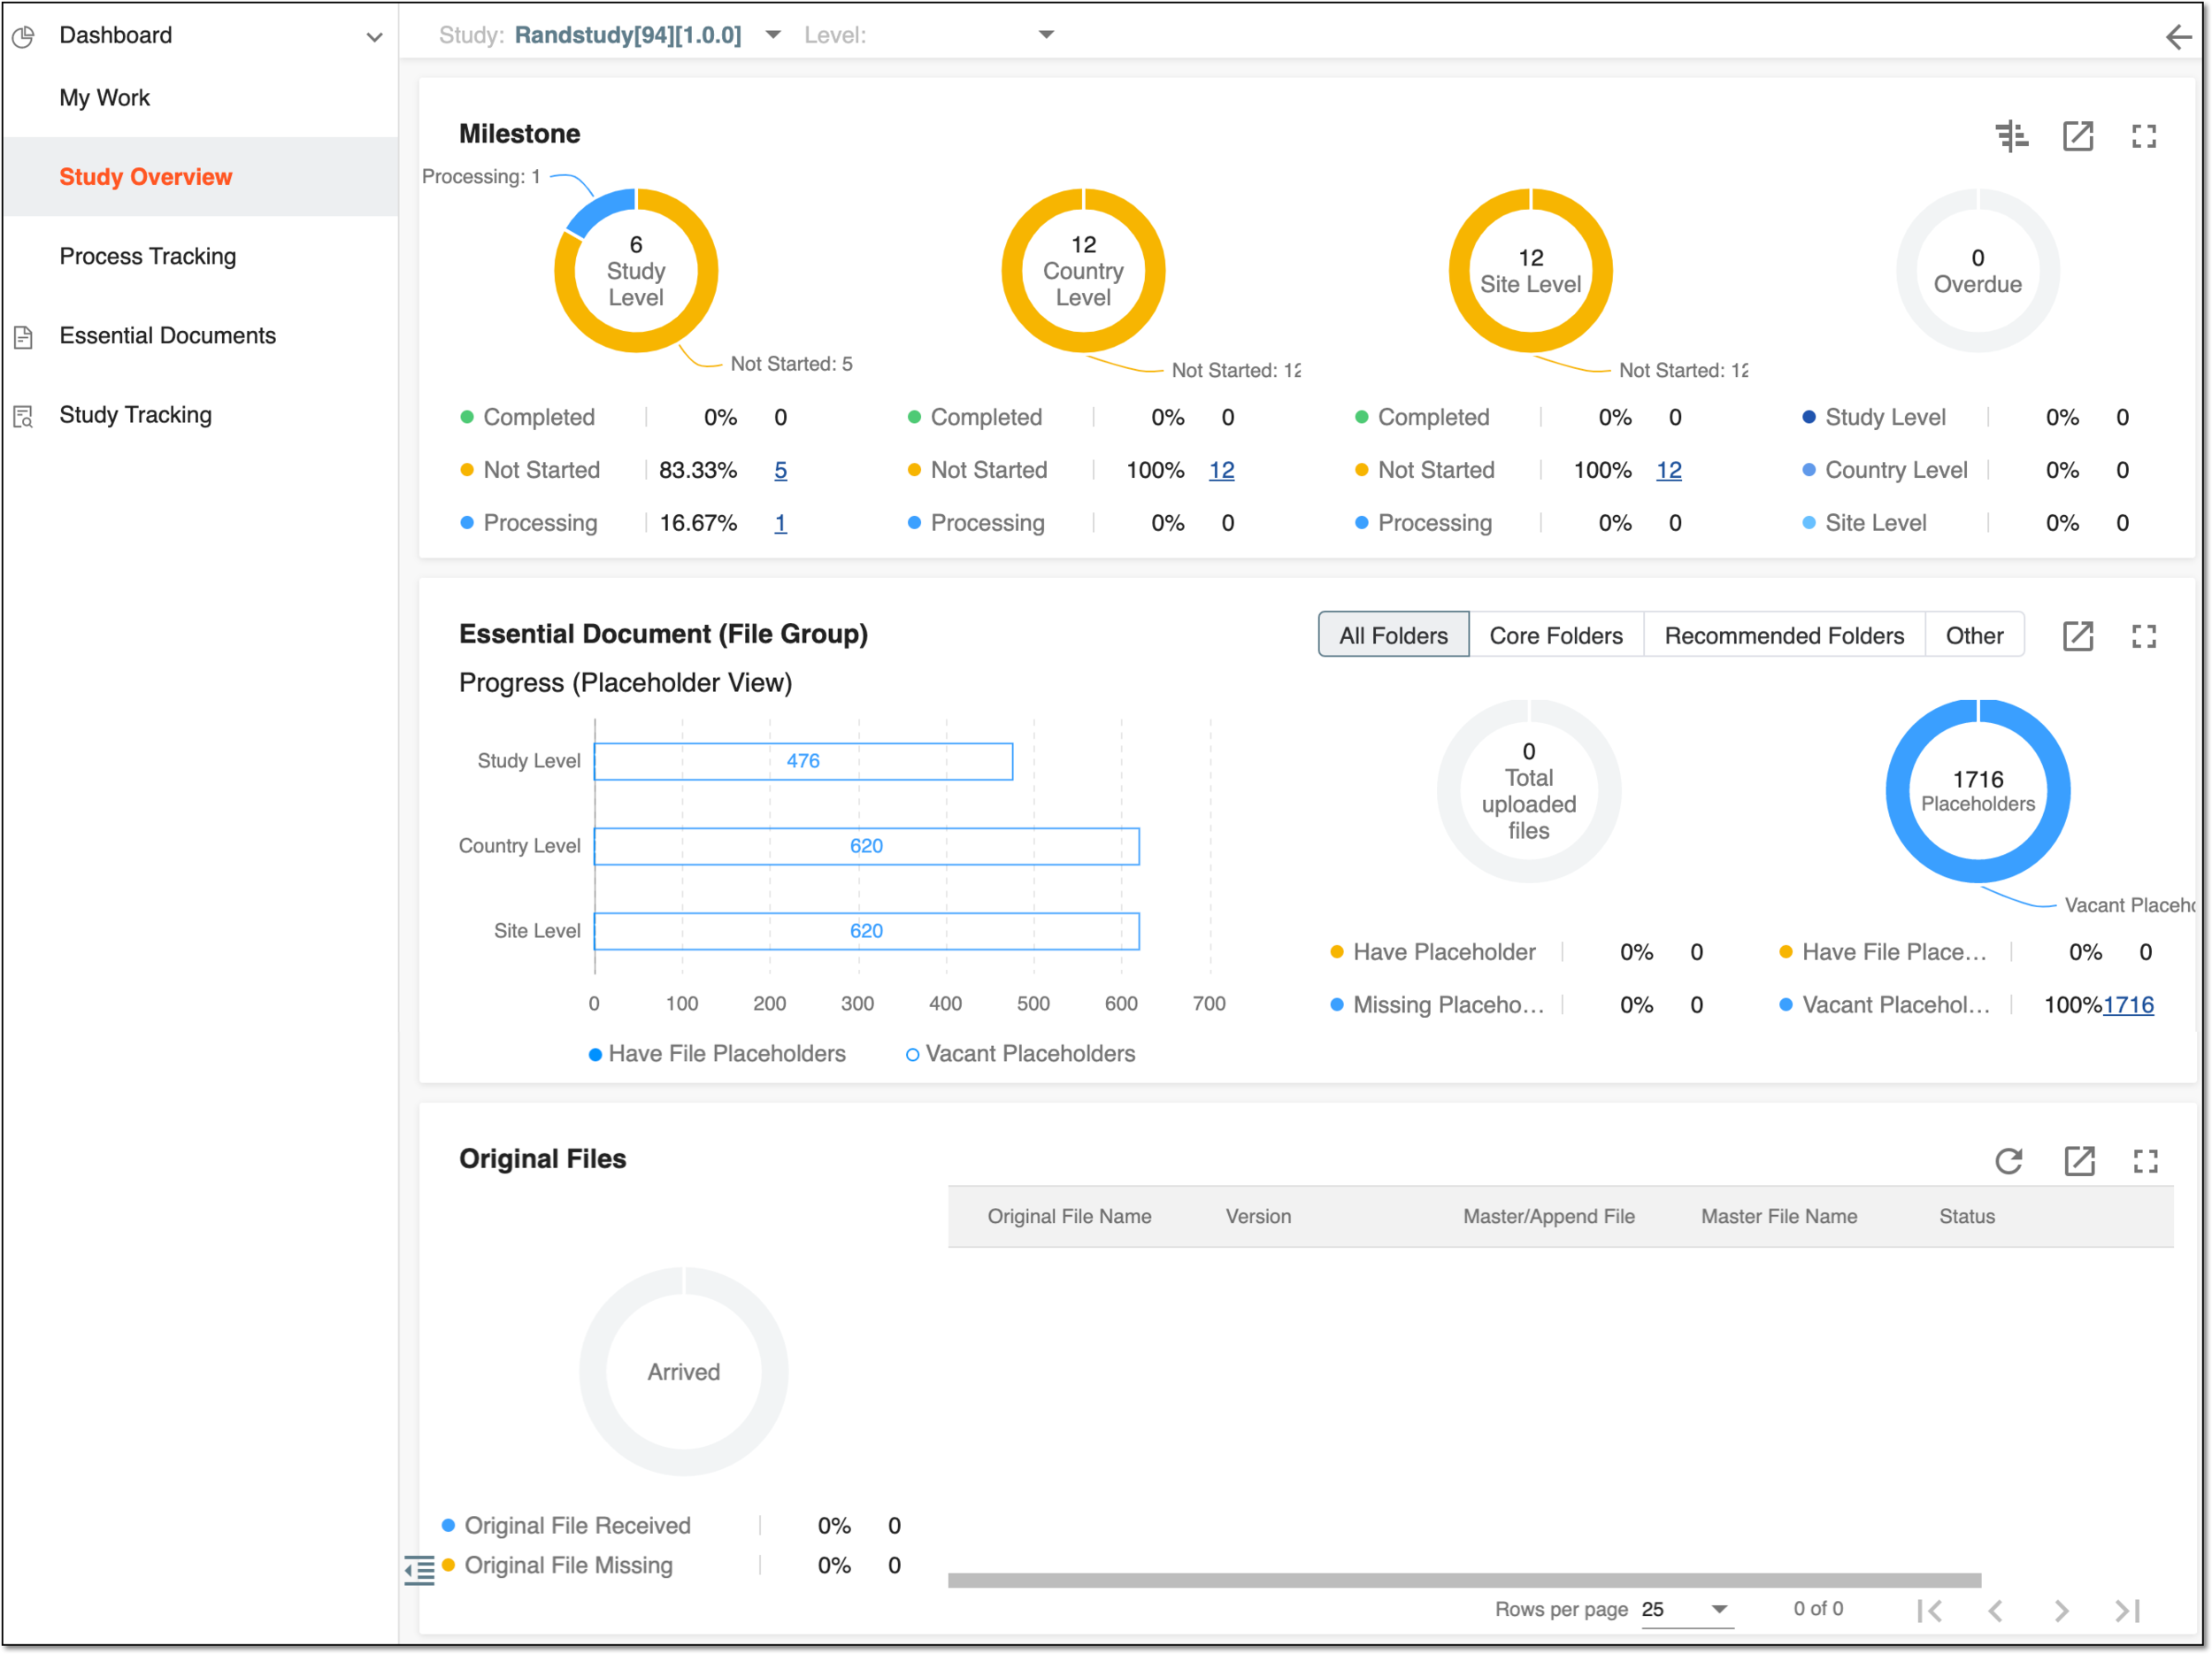
Task: Expand Milestone panel to fullscreen
Action: [x=2143, y=136]
